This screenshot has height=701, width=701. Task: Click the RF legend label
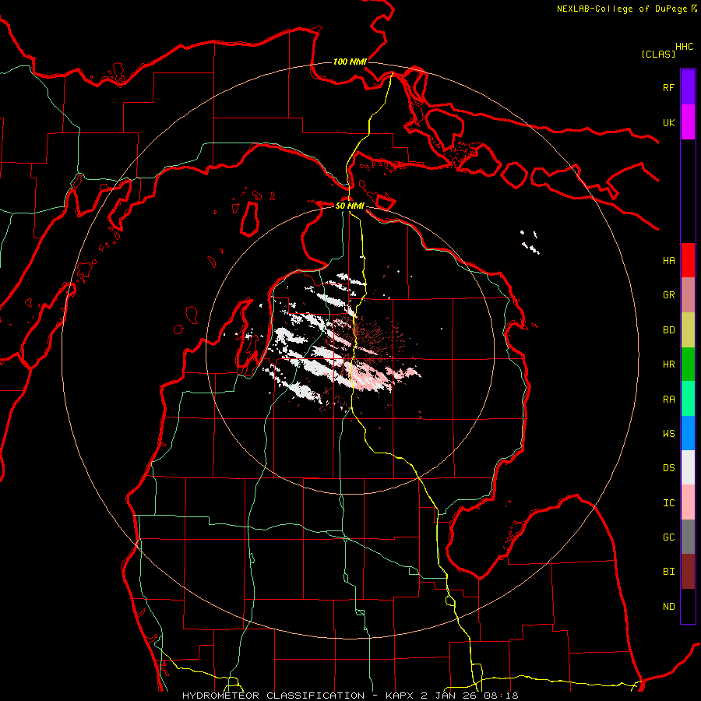pos(668,87)
